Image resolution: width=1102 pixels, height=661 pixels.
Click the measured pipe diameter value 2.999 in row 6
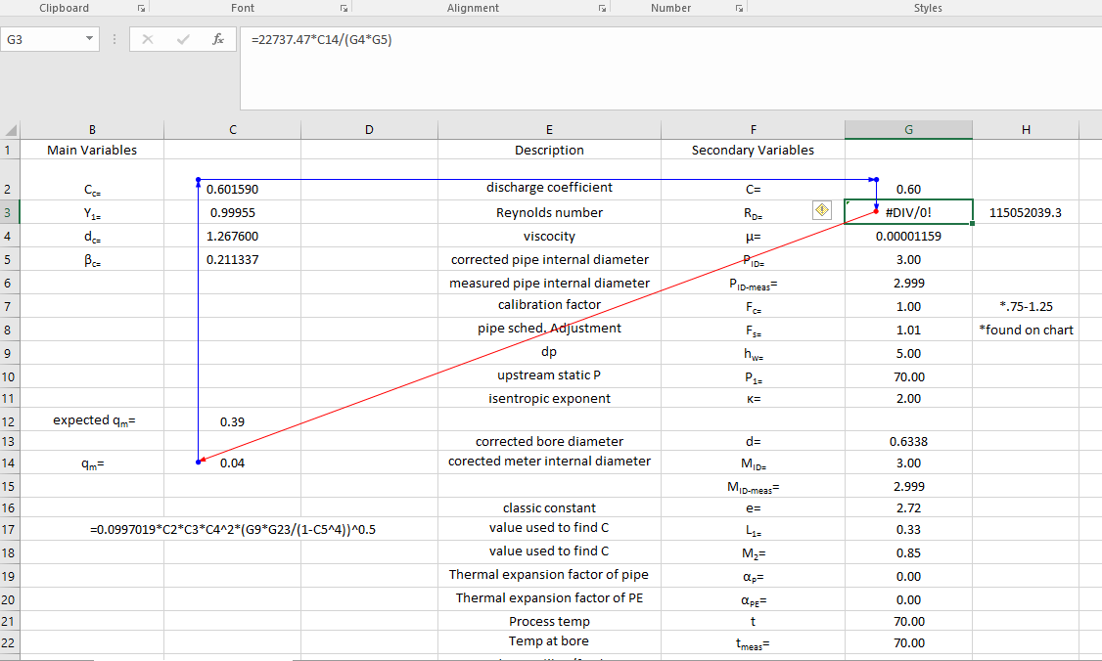click(x=909, y=284)
